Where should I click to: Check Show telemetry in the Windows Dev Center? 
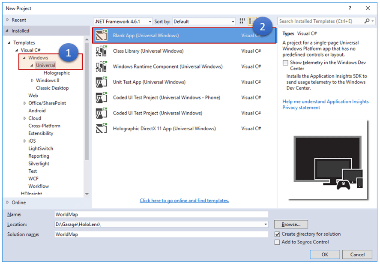[286, 63]
